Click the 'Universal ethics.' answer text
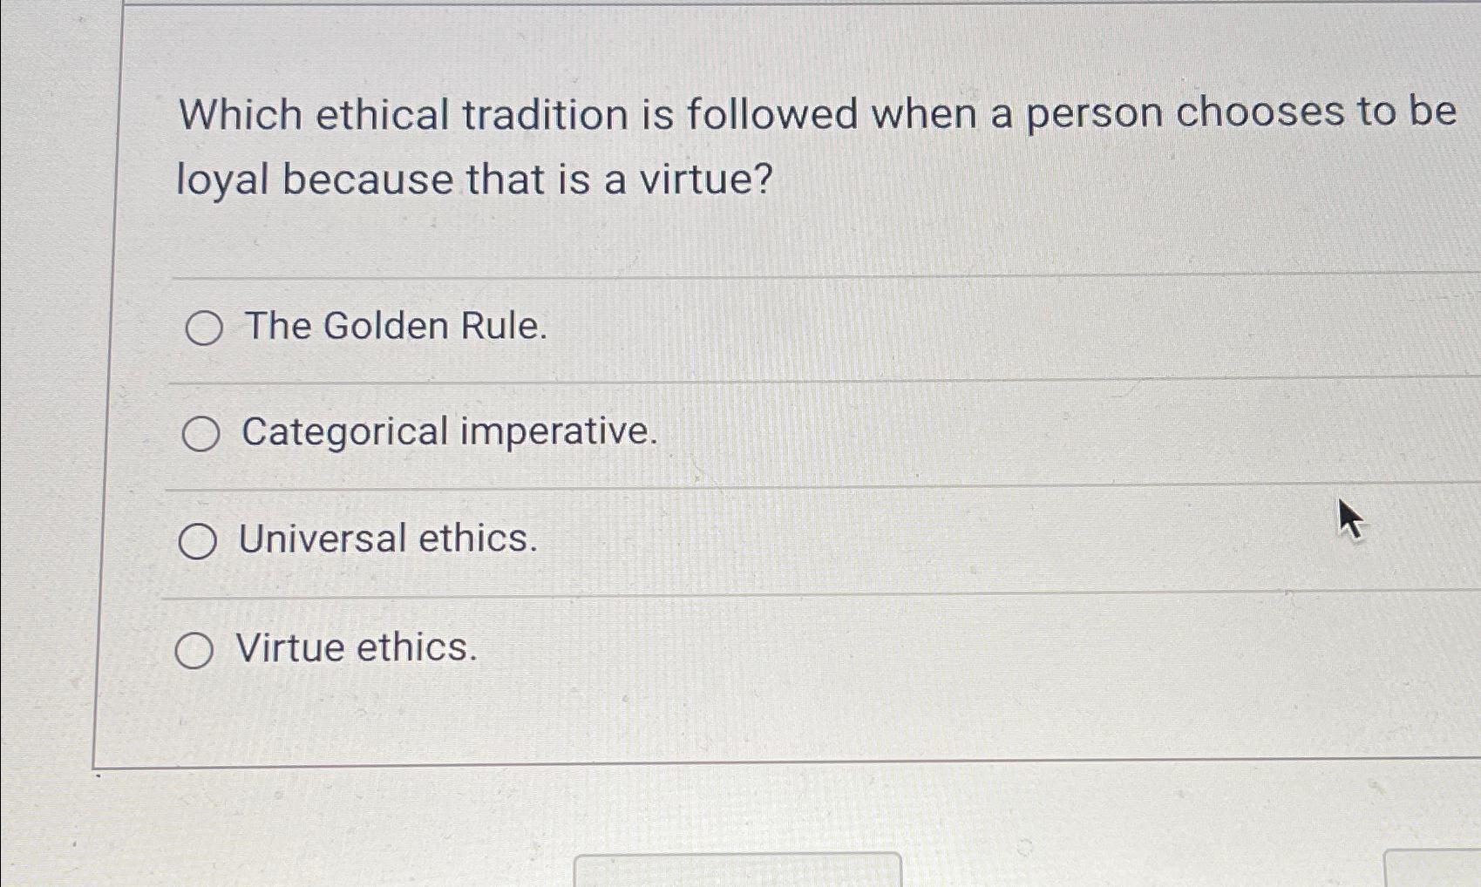Image resolution: width=1481 pixels, height=887 pixels. click(387, 540)
